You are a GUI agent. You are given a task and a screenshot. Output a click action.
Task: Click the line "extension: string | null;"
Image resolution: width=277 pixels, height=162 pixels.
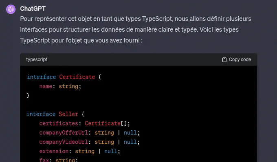80,151
